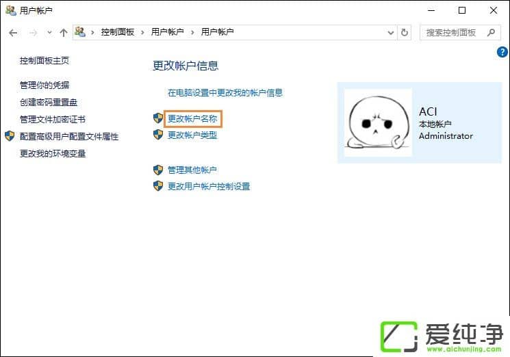Click the ACI account name text
Image resolution: width=510 pixels, height=357 pixels.
(x=428, y=111)
